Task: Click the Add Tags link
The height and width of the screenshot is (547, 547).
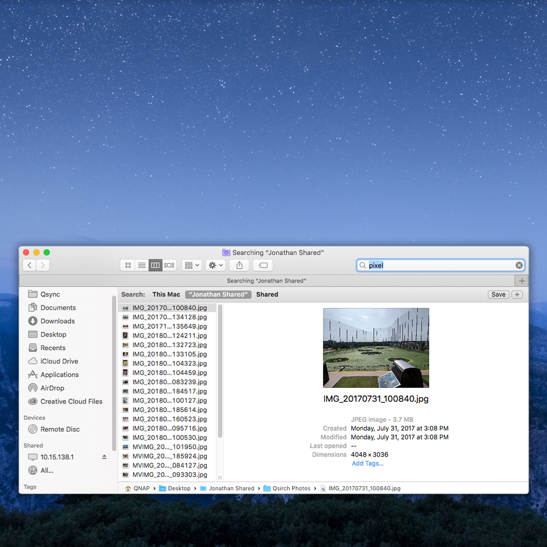Action: point(368,463)
